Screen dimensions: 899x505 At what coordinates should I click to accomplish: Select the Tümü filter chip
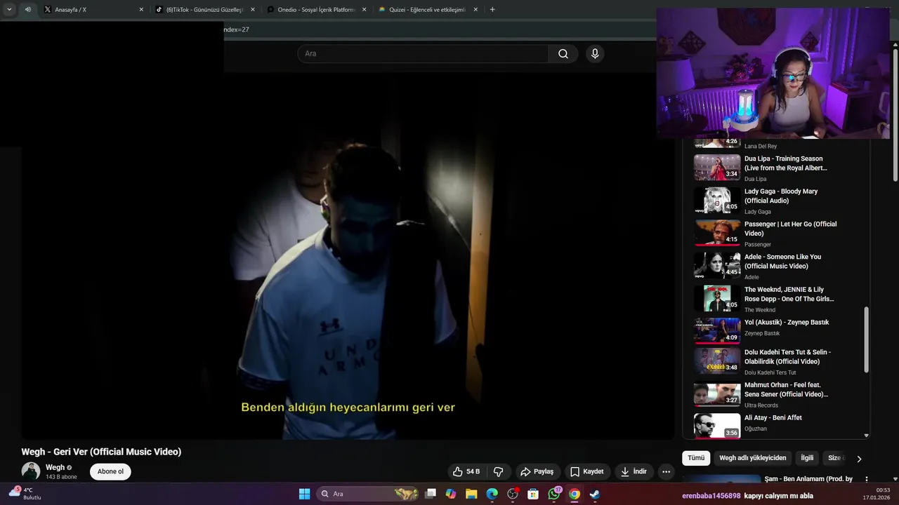pyautogui.click(x=696, y=458)
